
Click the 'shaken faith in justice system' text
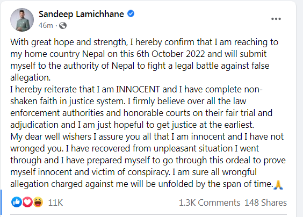point(68,102)
